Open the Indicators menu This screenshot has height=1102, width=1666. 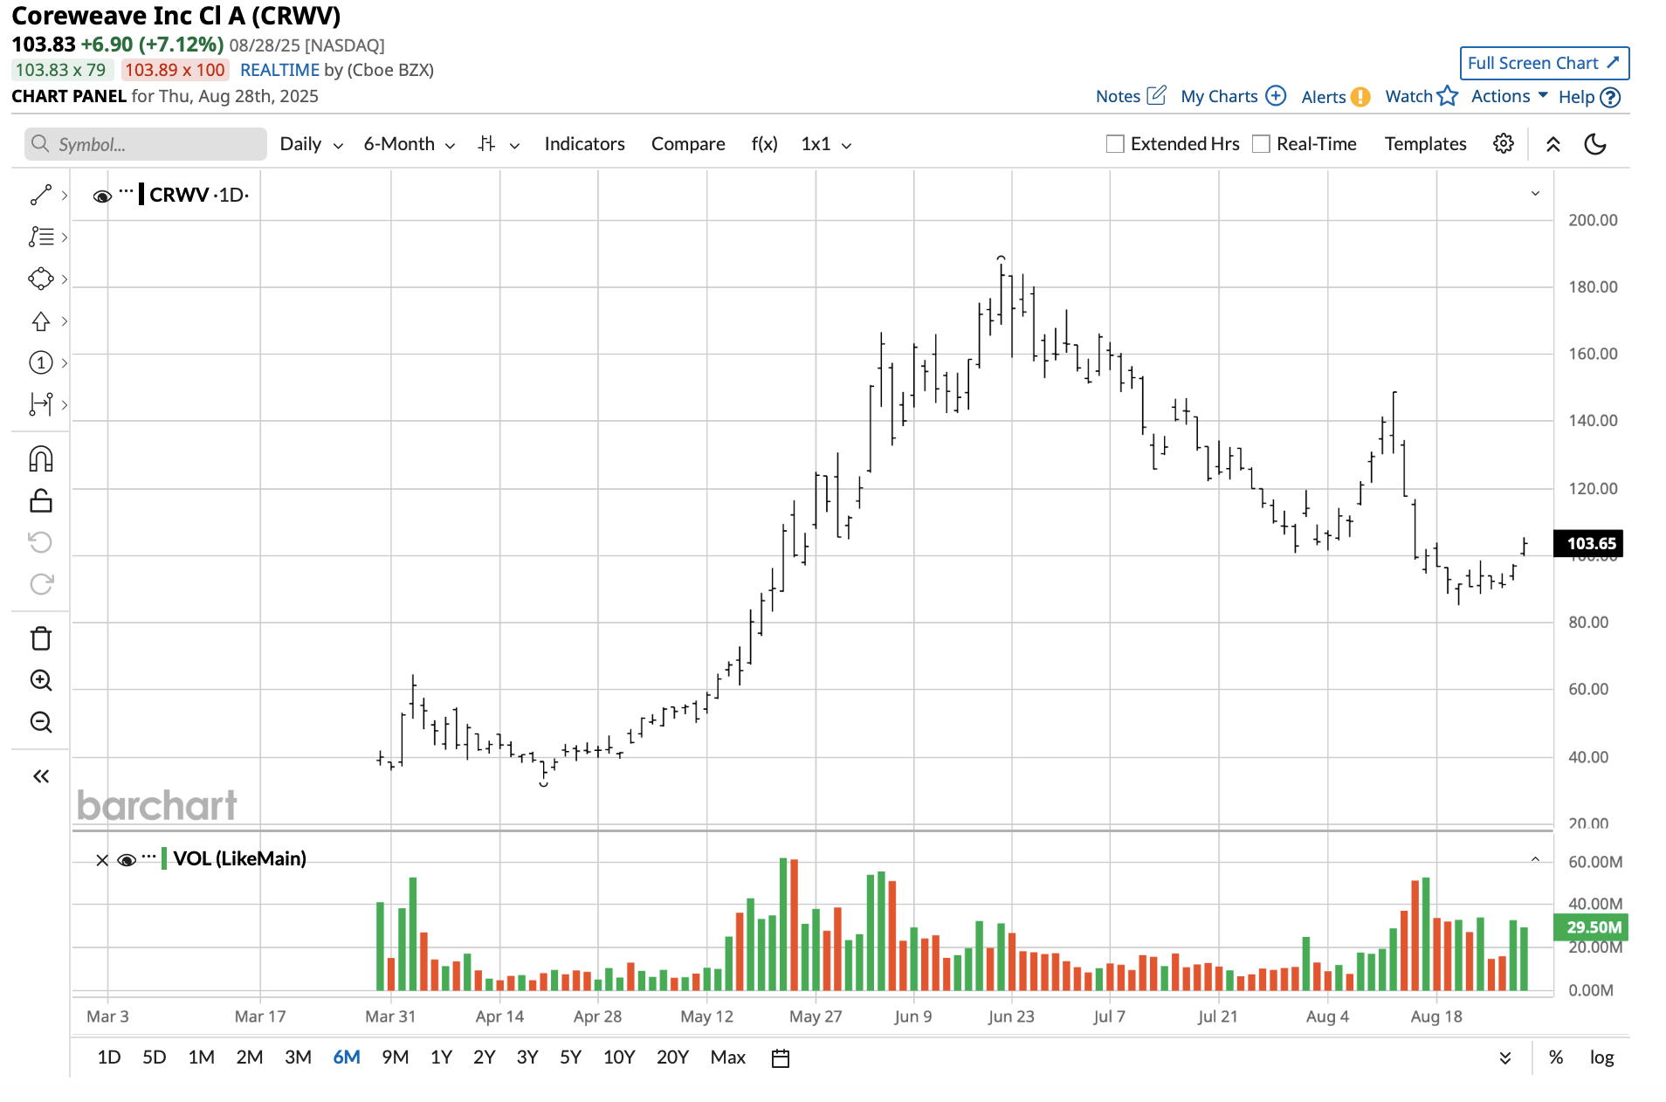[x=584, y=144]
